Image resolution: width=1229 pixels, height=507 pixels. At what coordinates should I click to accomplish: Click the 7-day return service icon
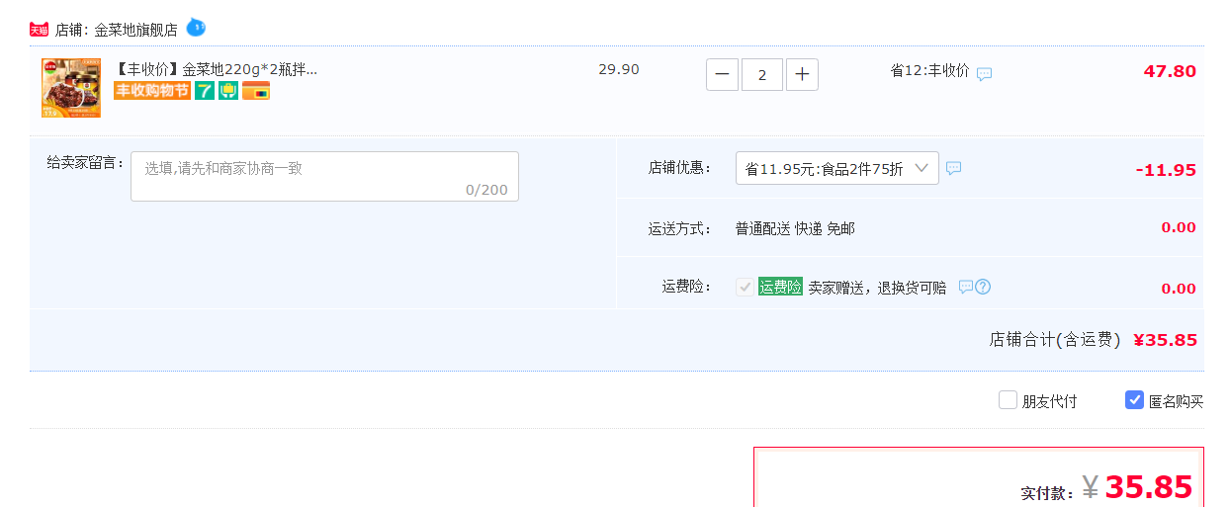pos(205,91)
